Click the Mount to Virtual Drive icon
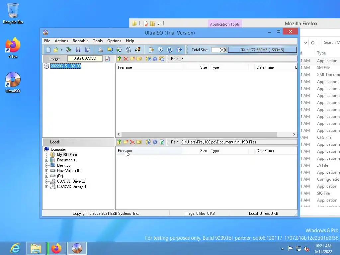 (128, 50)
